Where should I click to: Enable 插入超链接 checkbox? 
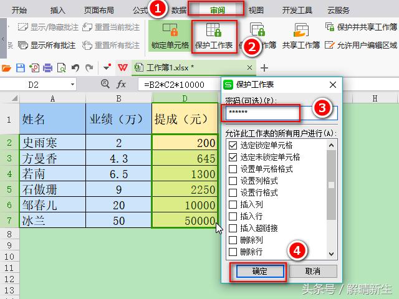click(233, 228)
